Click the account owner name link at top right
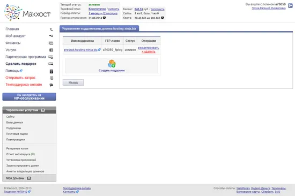This screenshot has height=196, width=295. [269, 8]
